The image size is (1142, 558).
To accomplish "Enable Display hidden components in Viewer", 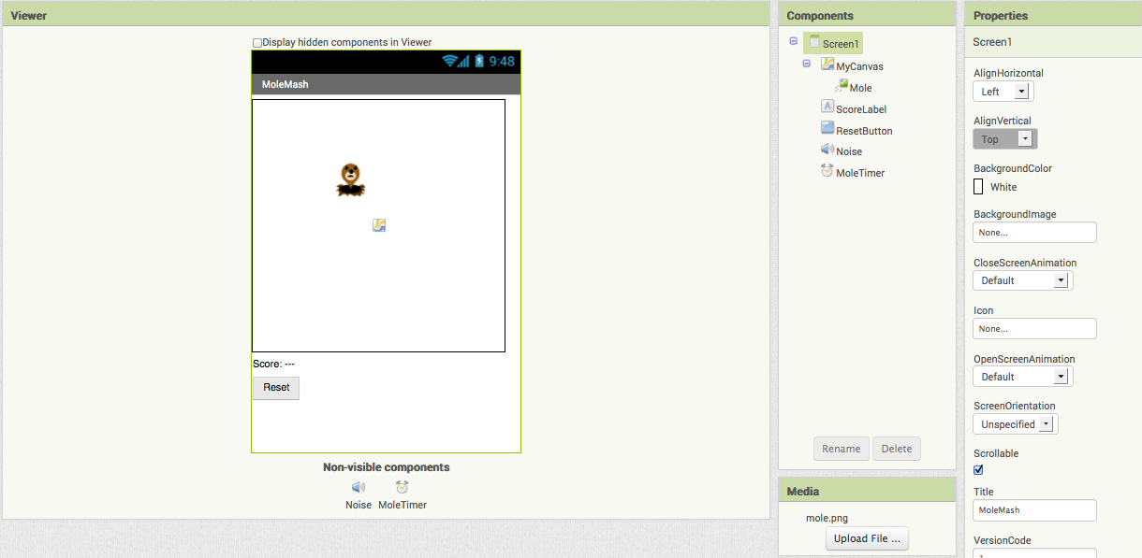I will [257, 43].
